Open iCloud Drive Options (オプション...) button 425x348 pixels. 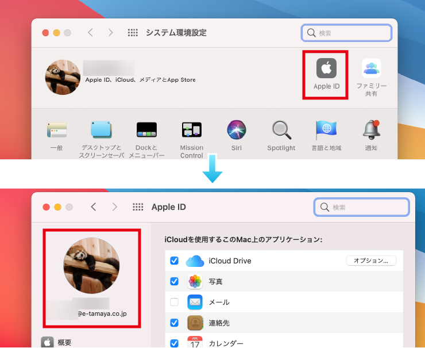371,261
